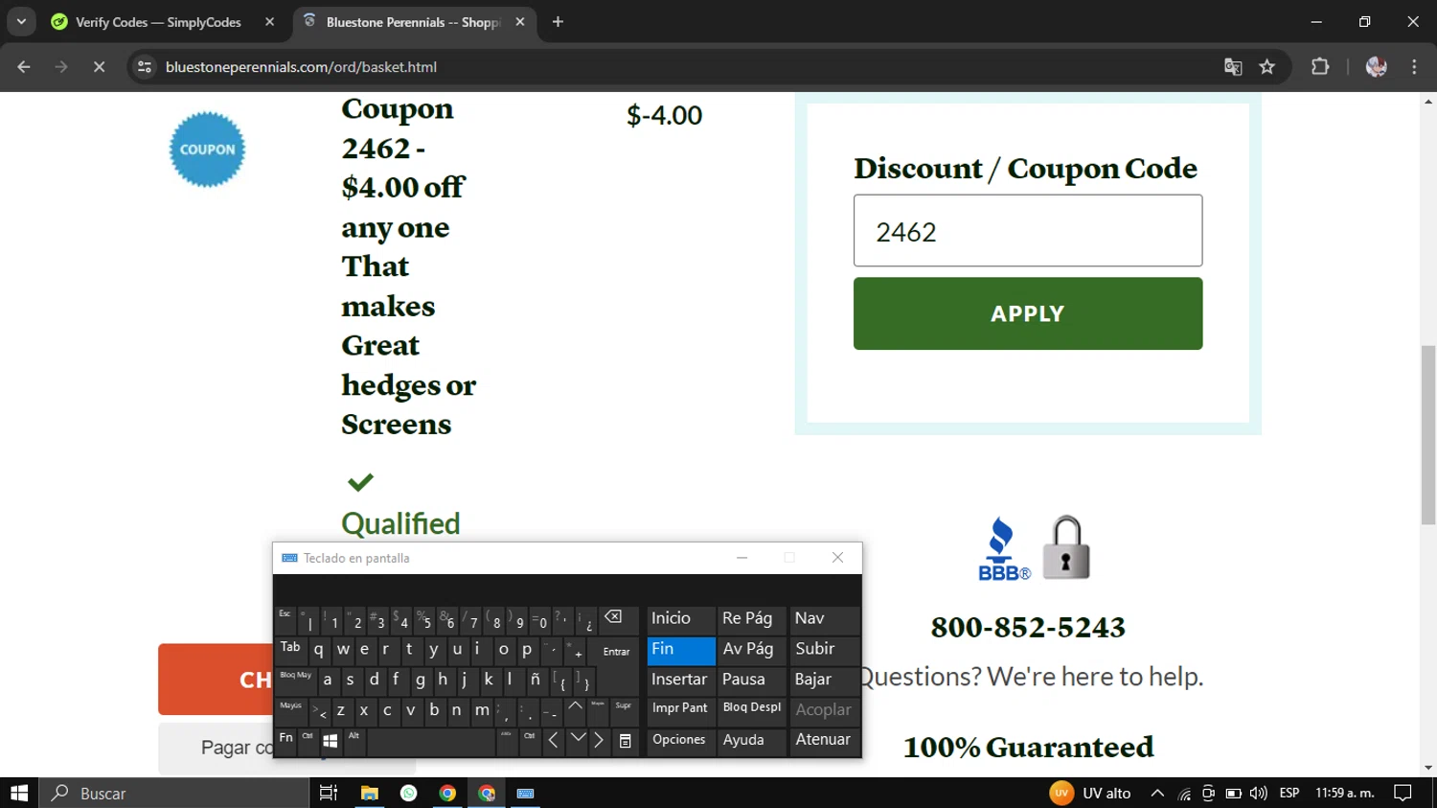Open File Explorer from the taskbar
The height and width of the screenshot is (808, 1437).
(369, 793)
